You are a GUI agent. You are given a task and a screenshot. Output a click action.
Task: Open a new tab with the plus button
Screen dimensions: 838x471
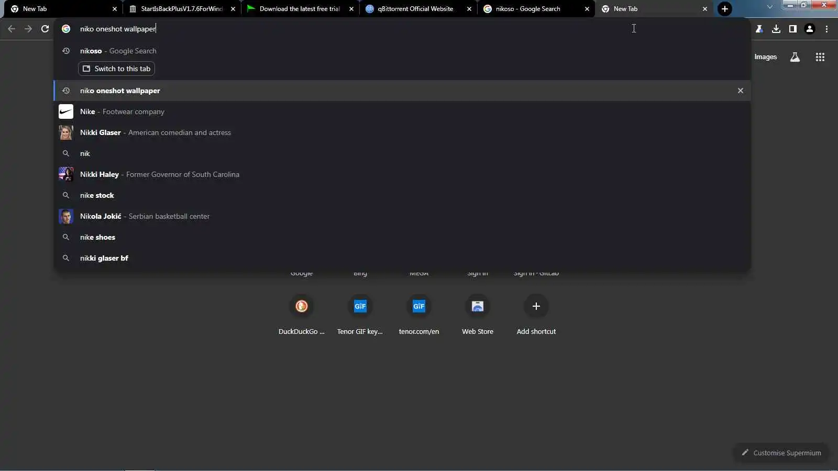pyautogui.click(x=725, y=9)
